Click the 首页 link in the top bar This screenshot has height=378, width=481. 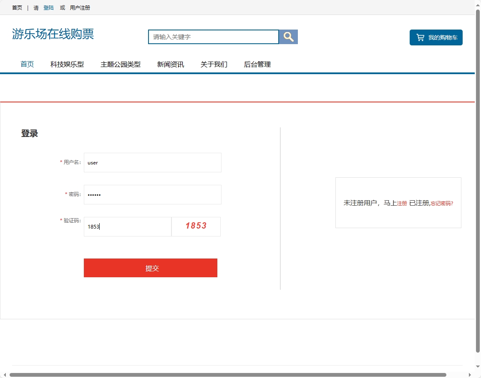click(17, 7)
